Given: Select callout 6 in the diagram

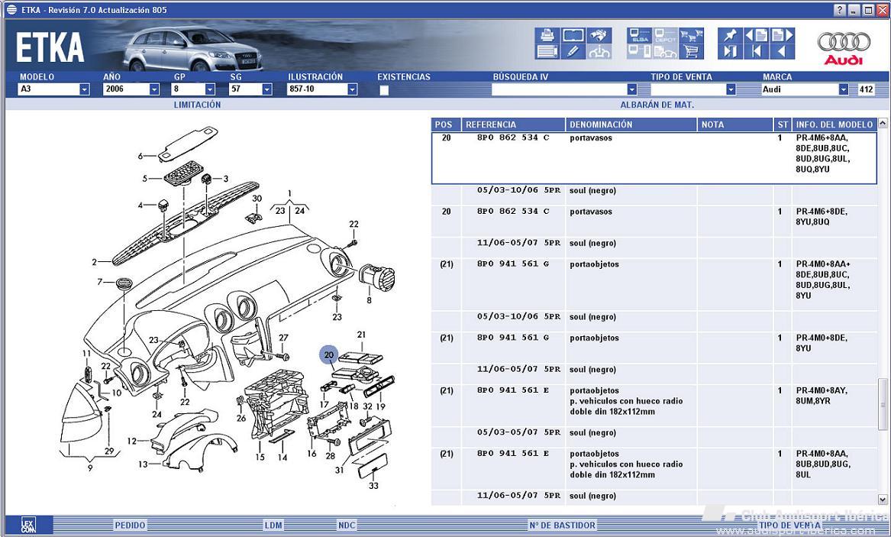Looking at the screenshot, I should 140,156.
